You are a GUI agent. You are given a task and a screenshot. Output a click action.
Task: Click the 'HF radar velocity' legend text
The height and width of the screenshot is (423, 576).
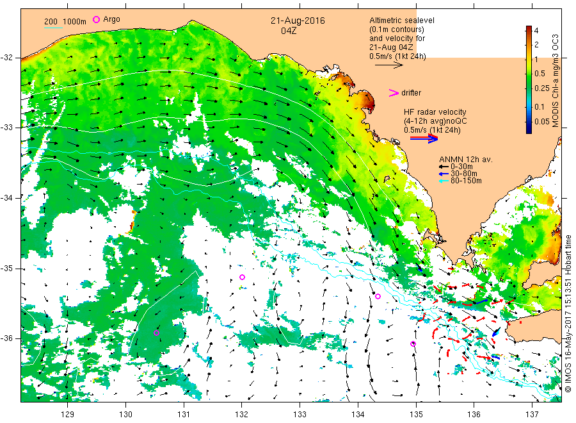tap(435, 112)
